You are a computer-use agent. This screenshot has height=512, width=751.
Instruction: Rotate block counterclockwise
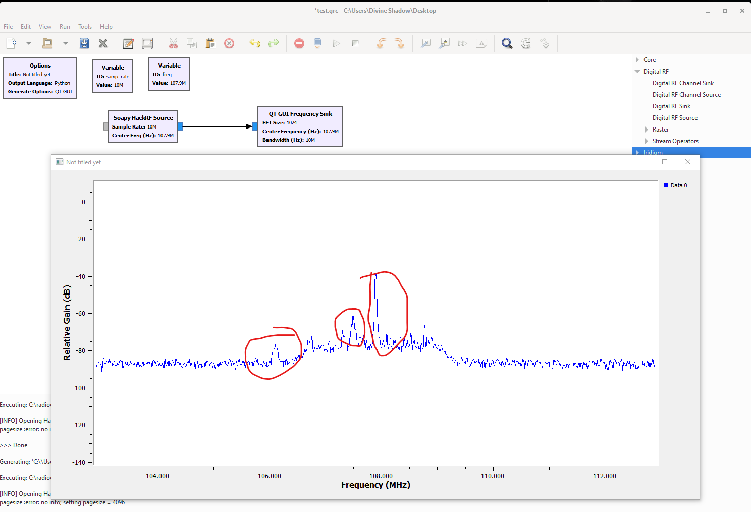click(381, 43)
